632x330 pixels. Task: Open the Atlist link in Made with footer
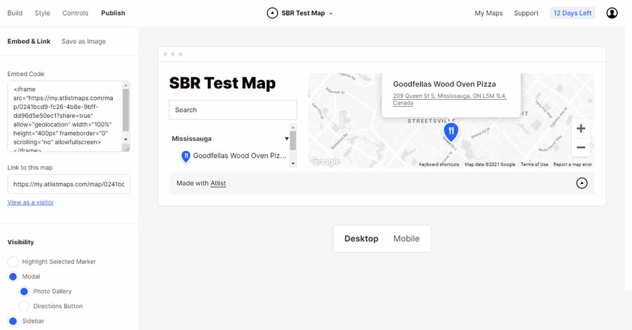(218, 183)
